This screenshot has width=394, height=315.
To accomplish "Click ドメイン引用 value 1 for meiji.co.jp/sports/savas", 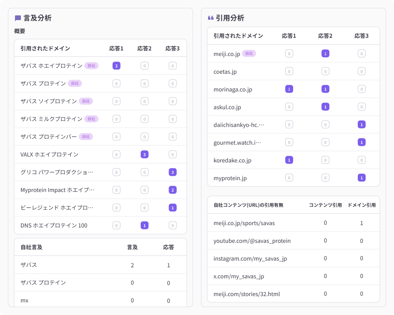I will coord(362,223).
